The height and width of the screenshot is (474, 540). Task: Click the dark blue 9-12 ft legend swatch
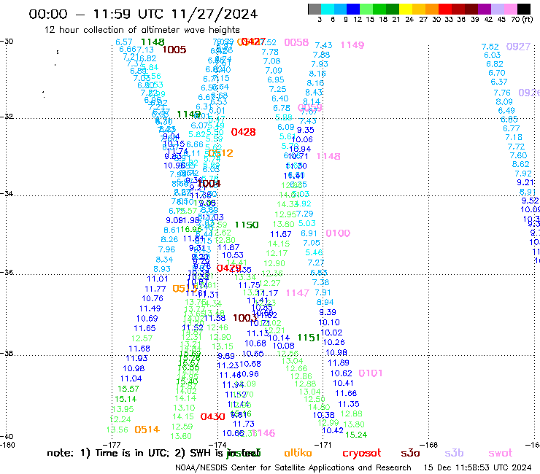pos(354,9)
